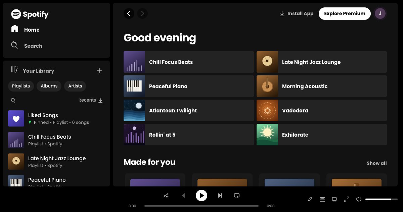Viewport: 403px width, 212px height.
Task: Click the Morning Acoustic guitar artwork
Action: (x=267, y=86)
